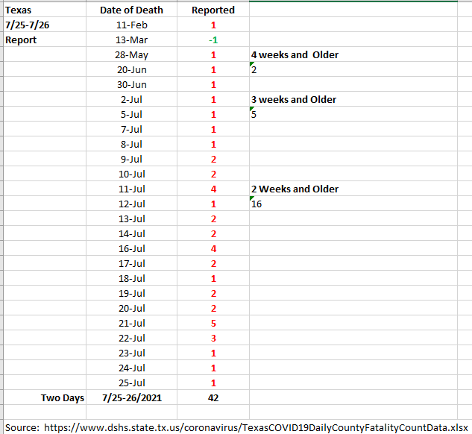Select the '23-Jul' date cell
Viewport: 472px width, 434px height.
[x=131, y=353]
